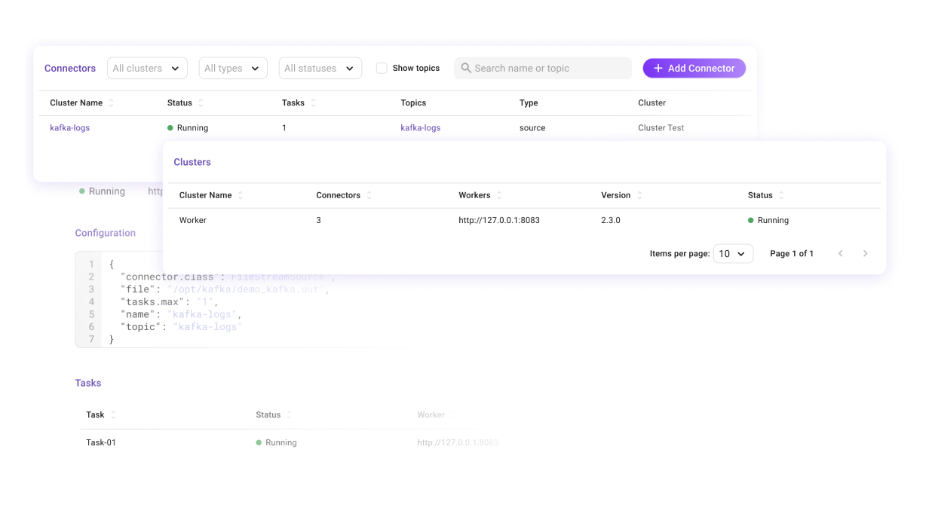Sort connectors by Status
The height and width of the screenshot is (526, 935).
pos(203,102)
